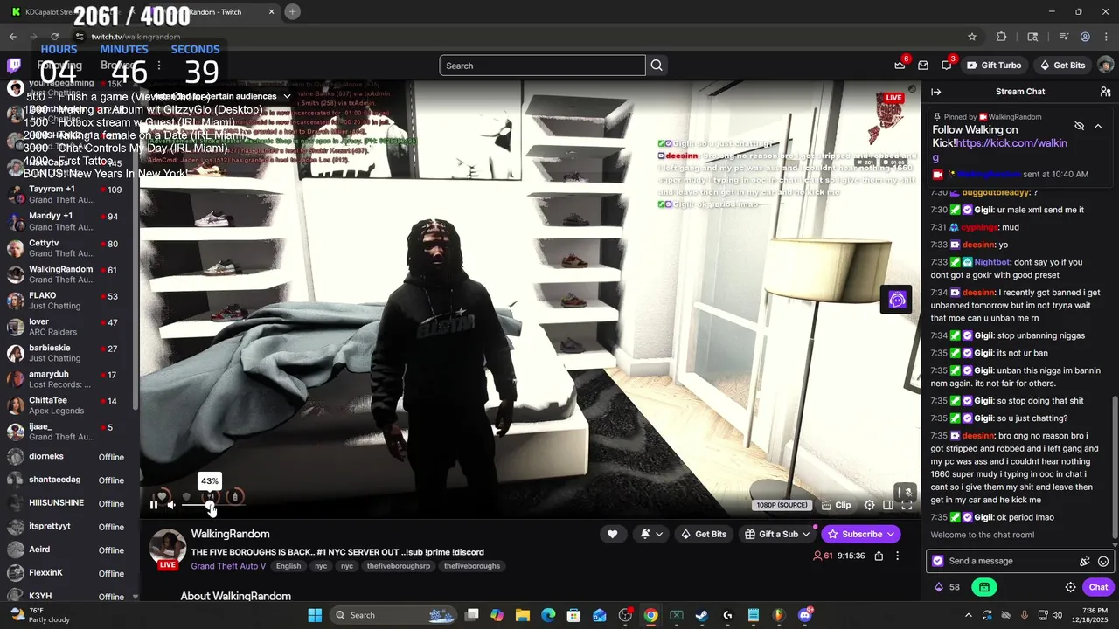Open the ChittaTee Apex Legends channel
Image resolution: width=1119 pixels, height=629 pixels.
(68, 405)
